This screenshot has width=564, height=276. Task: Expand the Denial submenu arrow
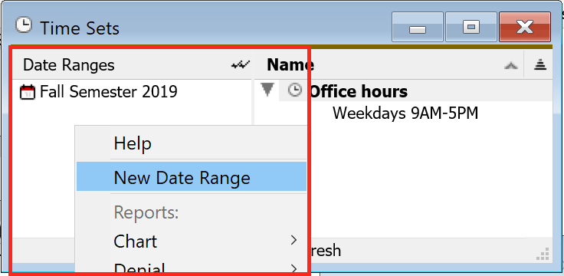(293, 268)
